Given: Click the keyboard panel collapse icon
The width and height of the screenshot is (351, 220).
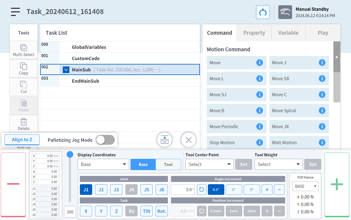Looking at the screenshot, I should pyautogui.click(x=164, y=140).
